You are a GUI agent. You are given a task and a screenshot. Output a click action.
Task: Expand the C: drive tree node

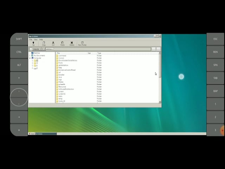click(x=32, y=61)
